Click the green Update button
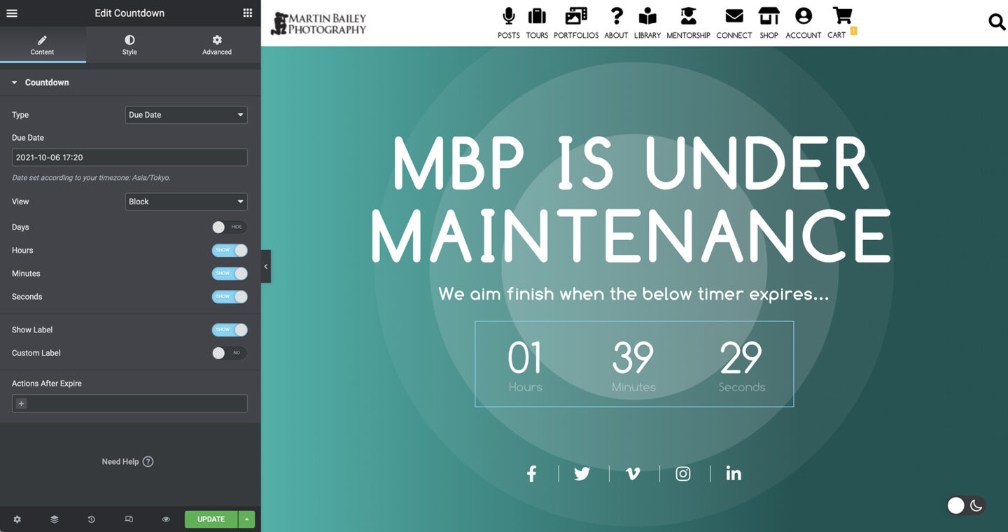The height and width of the screenshot is (532, 1008). (211, 519)
